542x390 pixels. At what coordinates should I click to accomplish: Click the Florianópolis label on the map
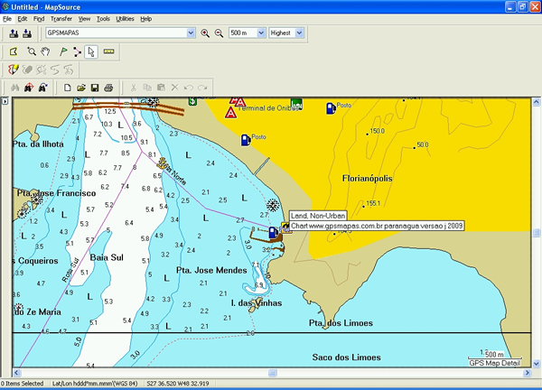point(368,179)
